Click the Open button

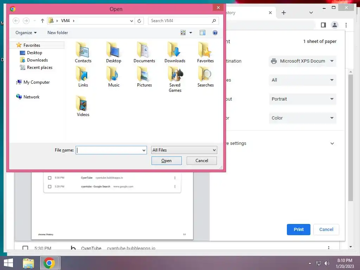click(x=166, y=160)
